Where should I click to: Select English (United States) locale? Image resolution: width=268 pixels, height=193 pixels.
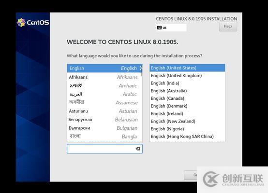(187, 68)
